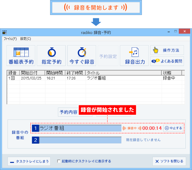The image size is (192, 170).
Task: Open 録音出力 recording output
Action: click(x=134, y=56)
